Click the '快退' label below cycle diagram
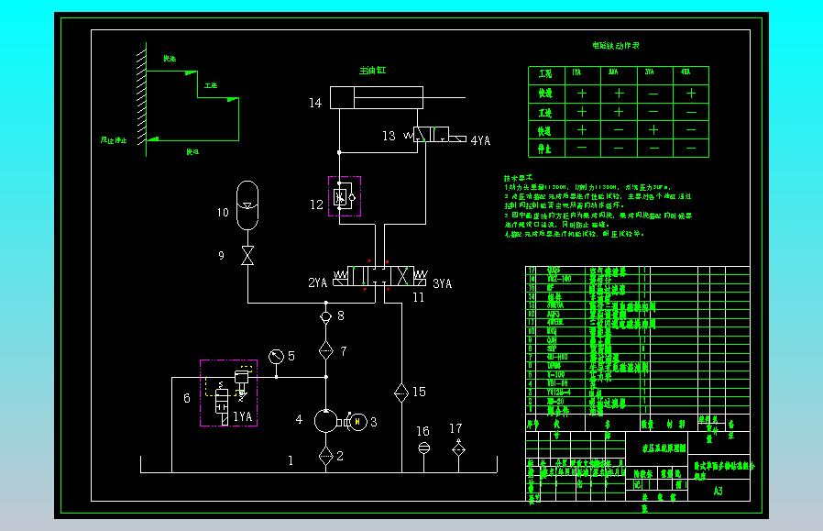This screenshot has height=531, width=823. click(192, 152)
